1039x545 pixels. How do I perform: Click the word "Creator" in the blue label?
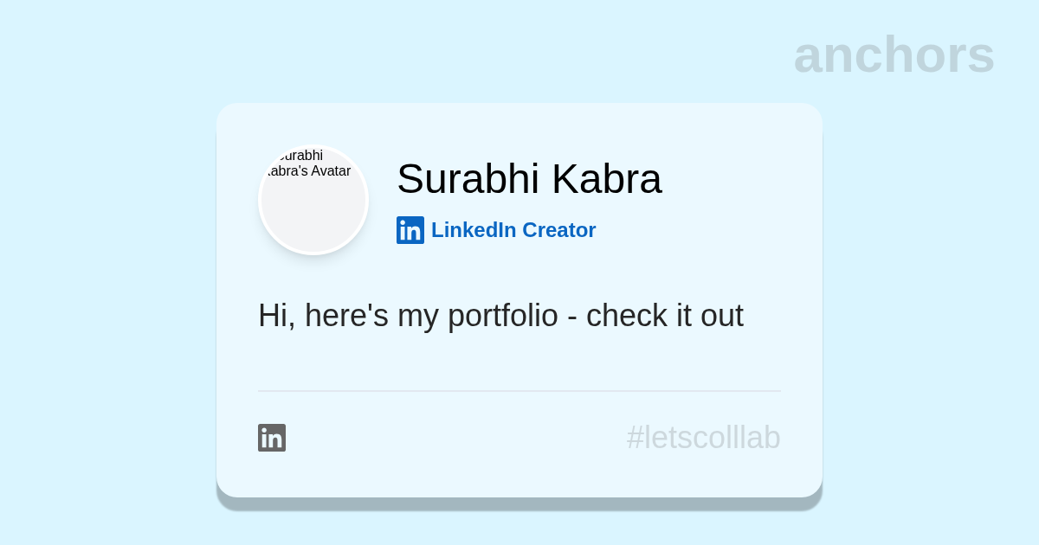click(558, 230)
